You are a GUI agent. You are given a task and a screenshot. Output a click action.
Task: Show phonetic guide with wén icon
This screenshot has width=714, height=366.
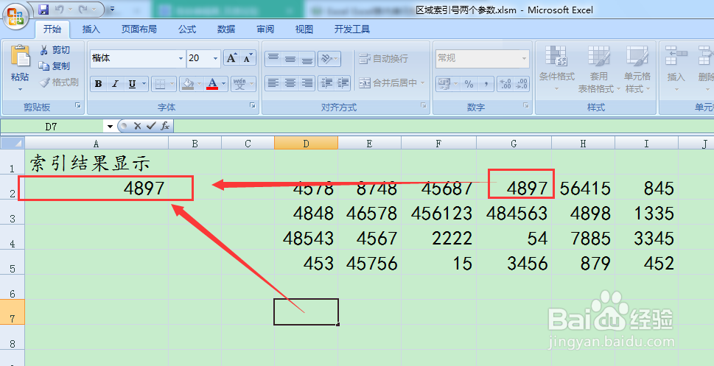240,84
